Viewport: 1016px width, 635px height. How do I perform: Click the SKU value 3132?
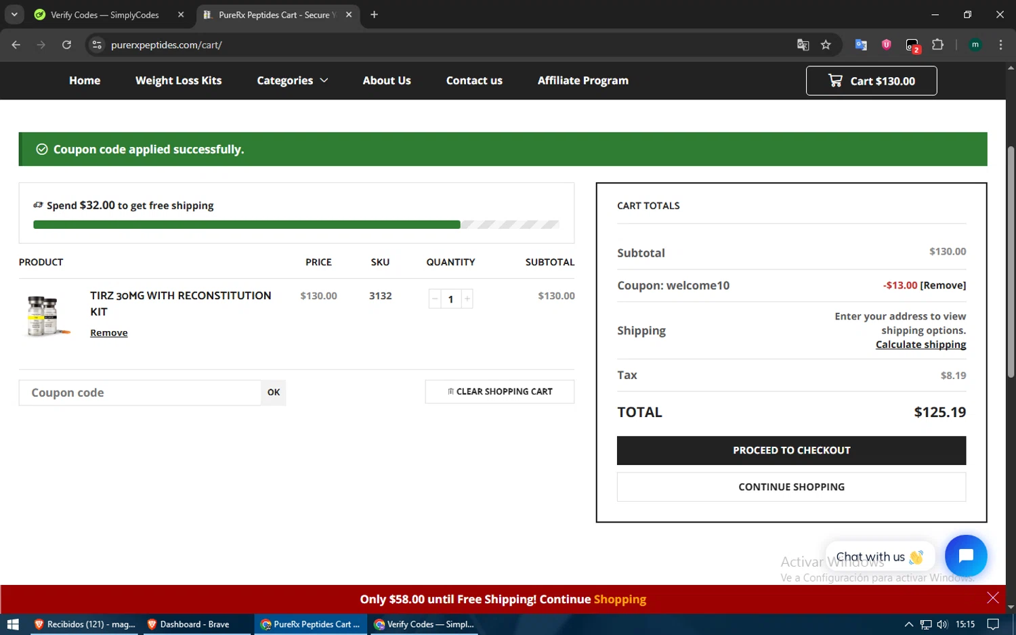point(380,296)
